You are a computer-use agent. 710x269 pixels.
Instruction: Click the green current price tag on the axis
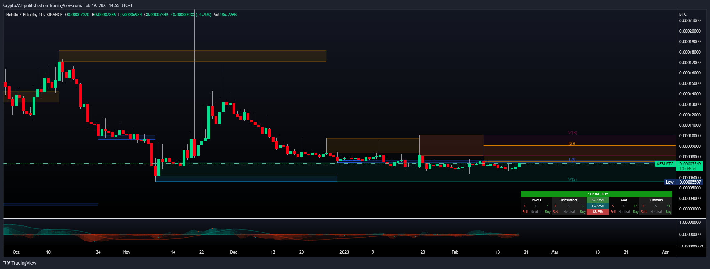[x=690, y=164]
